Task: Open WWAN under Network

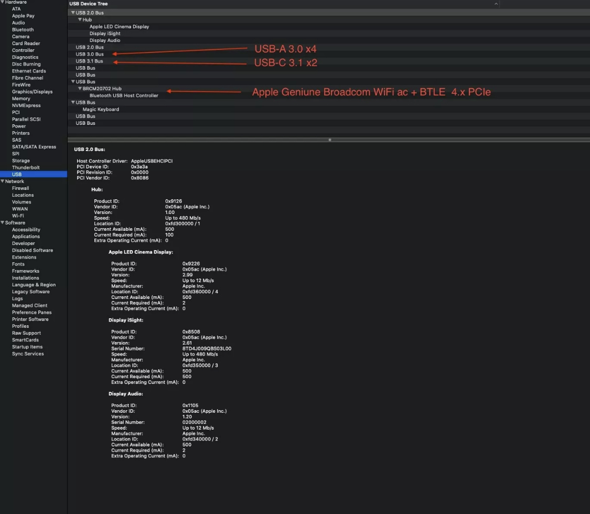Action: click(19, 209)
